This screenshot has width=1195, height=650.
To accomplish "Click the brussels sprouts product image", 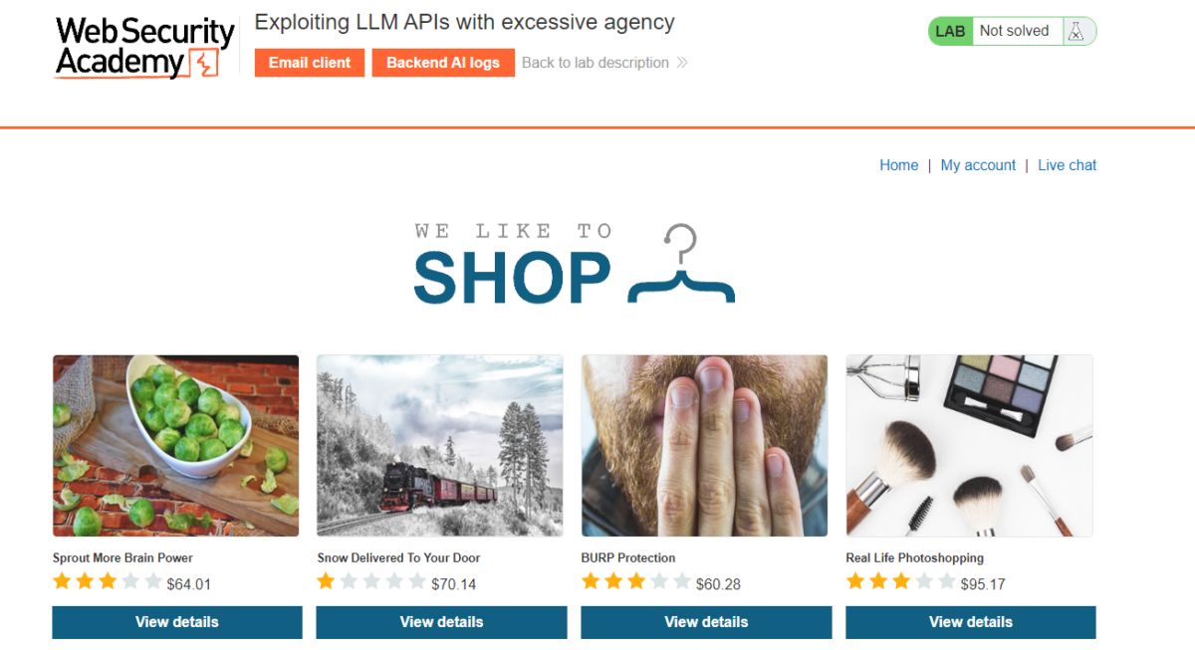I will pos(175,446).
